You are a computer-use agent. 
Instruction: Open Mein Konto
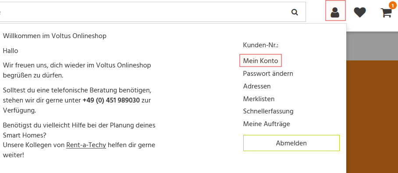pos(260,60)
